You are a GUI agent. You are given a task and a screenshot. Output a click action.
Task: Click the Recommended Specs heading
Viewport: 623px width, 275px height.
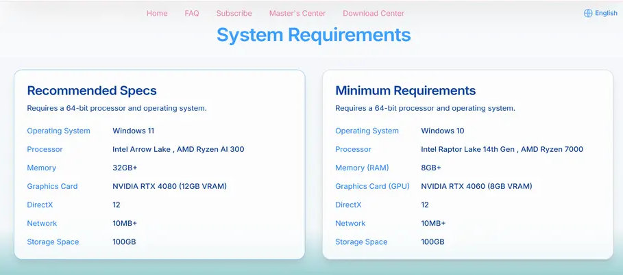(92, 90)
